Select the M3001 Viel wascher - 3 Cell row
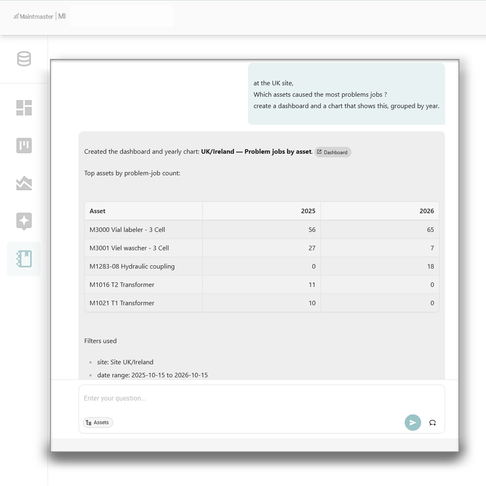 point(261,248)
